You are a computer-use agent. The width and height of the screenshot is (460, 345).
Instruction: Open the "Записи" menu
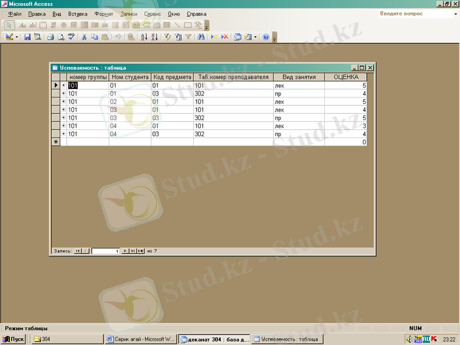pyautogui.click(x=129, y=14)
